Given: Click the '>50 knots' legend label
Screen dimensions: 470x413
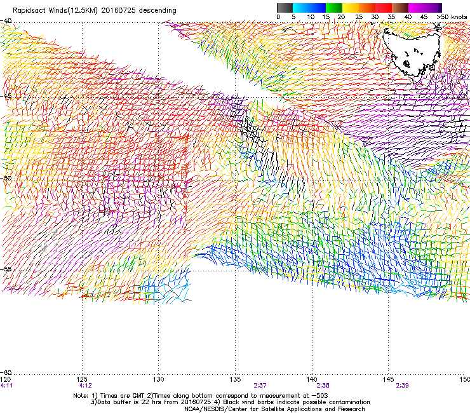Looking at the screenshot, I should click(452, 17).
